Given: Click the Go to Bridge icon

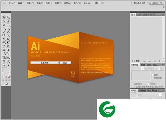Looking at the screenshot, I should pos(97,3).
